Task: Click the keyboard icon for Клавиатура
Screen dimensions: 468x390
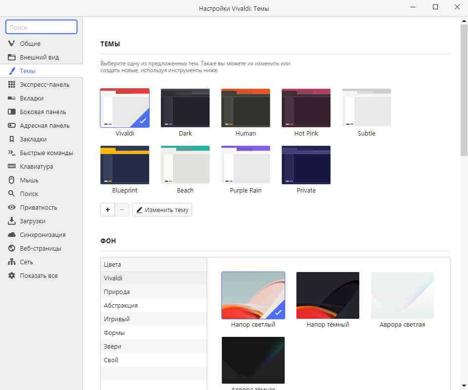Action: pyautogui.click(x=12, y=166)
